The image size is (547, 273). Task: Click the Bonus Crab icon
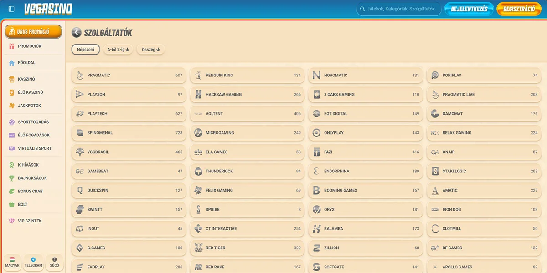click(x=12, y=191)
